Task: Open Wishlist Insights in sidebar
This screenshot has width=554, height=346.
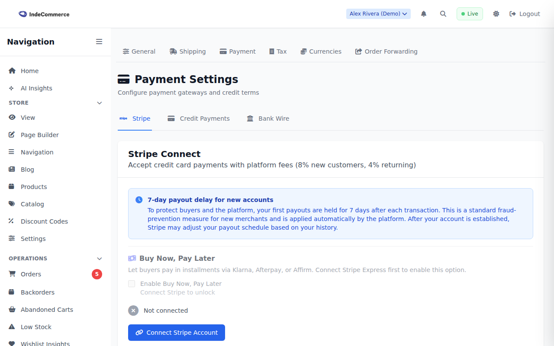Action: click(x=55, y=344)
